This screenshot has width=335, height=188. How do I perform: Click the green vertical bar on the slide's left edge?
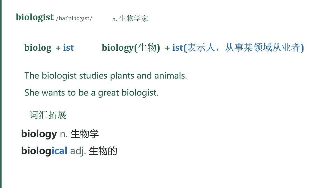pyautogui.click(x=1, y=94)
